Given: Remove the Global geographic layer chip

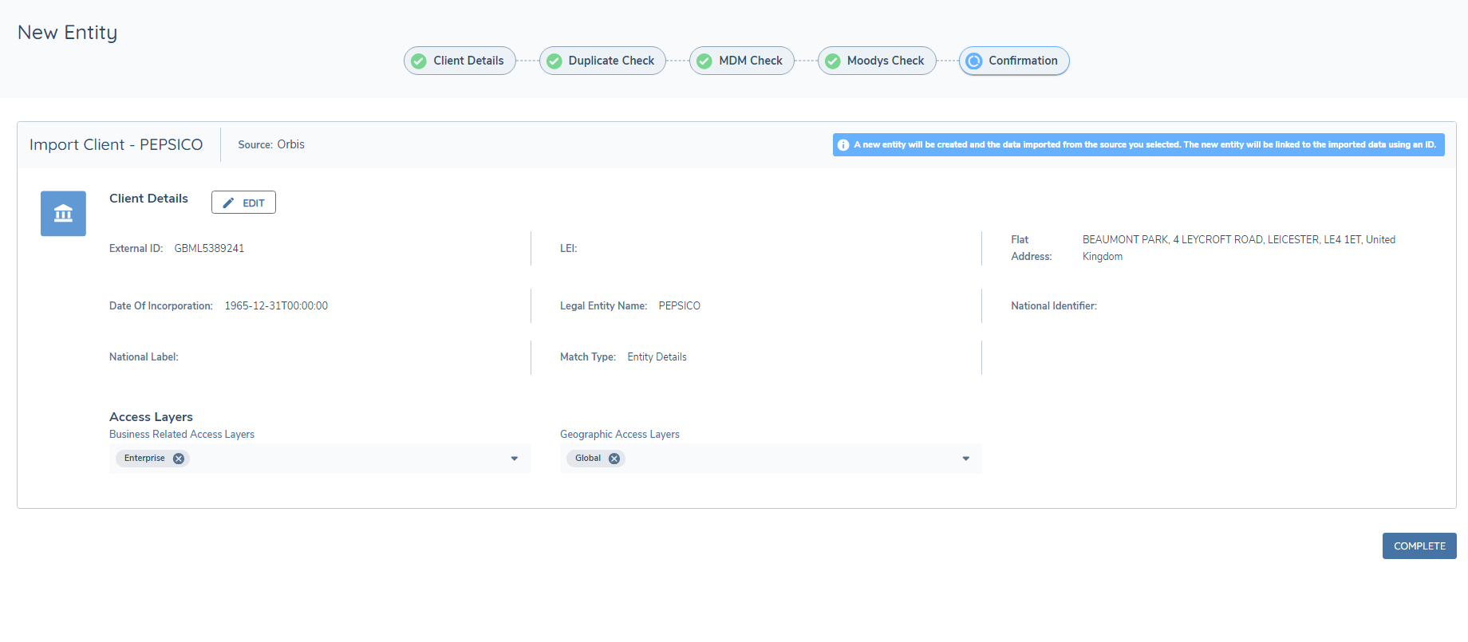Looking at the screenshot, I should [614, 459].
